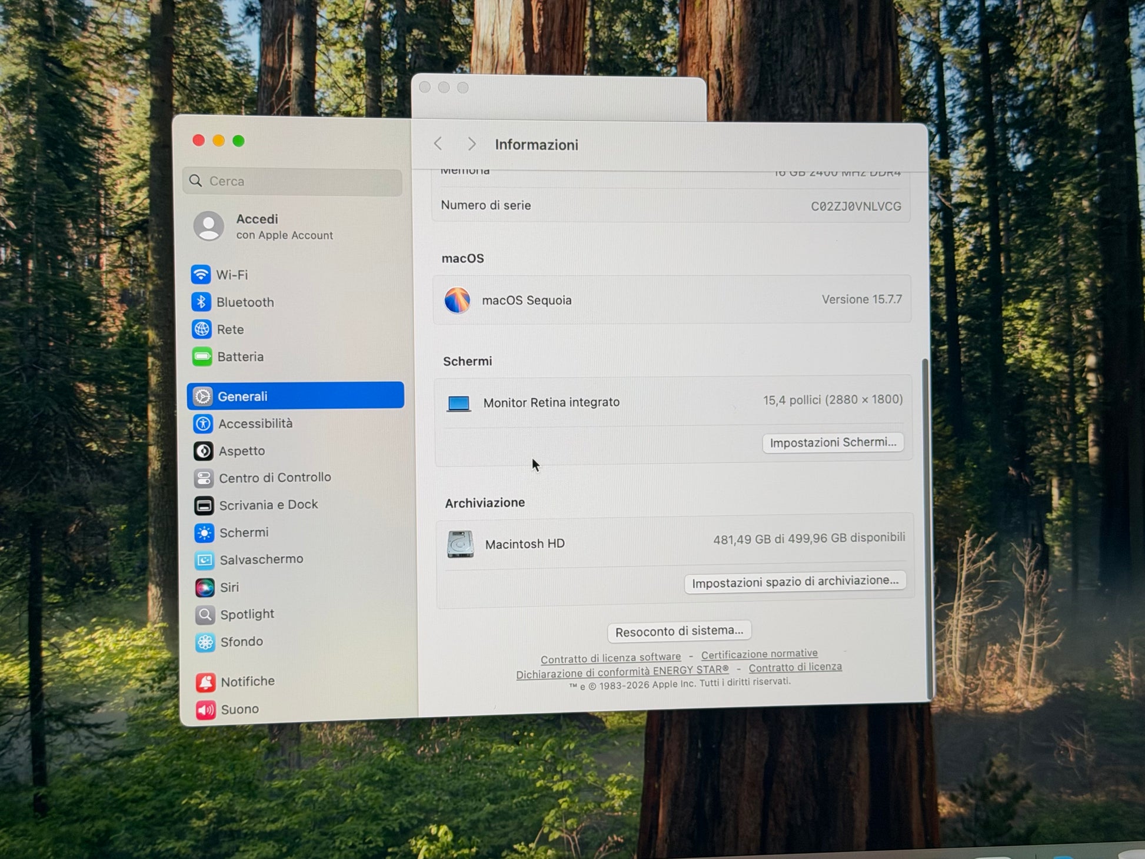Click the Notifiche bell icon

205,682
